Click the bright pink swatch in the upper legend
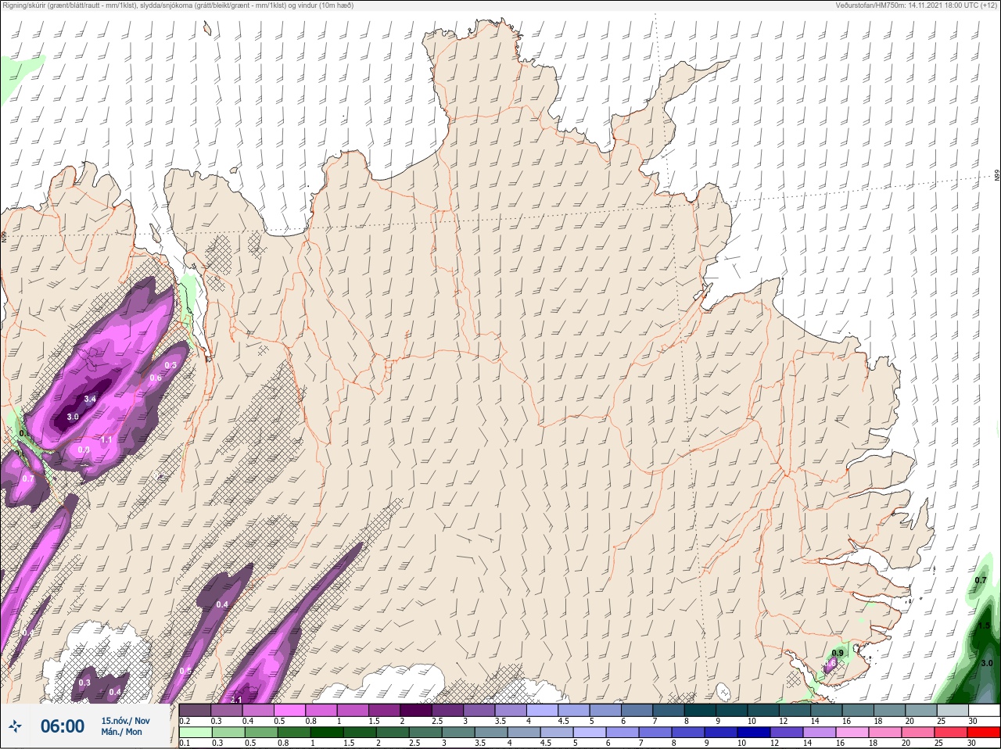This screenshot has width=1001, height=749. point(290,710)
